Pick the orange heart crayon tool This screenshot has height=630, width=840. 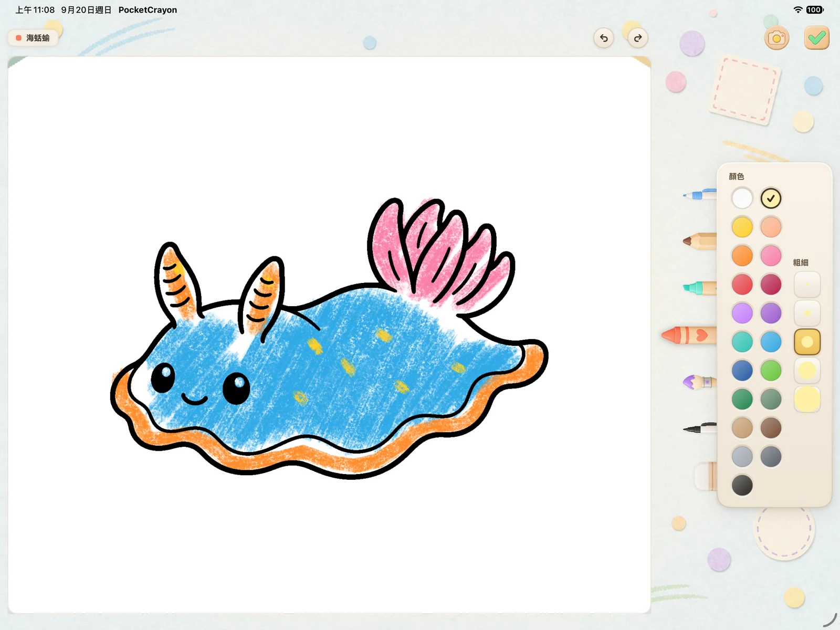(x=689, y=335)
